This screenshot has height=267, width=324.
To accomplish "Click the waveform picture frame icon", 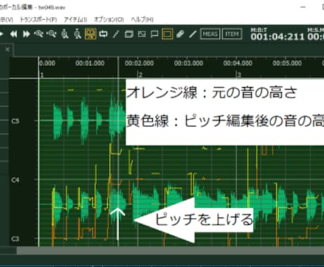I will (x=142, y=34).
